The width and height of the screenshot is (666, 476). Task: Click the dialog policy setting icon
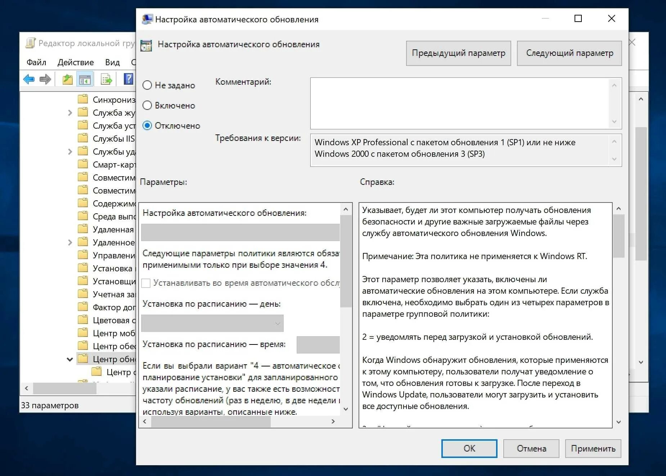pos(145,45)
